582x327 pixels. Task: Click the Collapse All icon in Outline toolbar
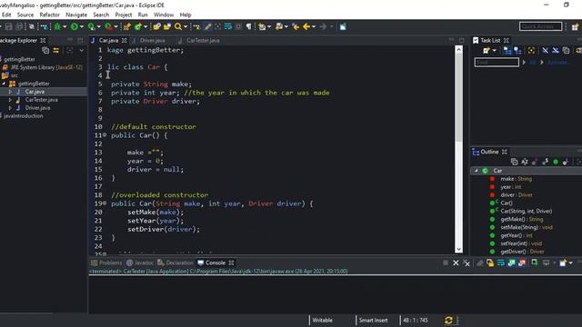point(514,162)
